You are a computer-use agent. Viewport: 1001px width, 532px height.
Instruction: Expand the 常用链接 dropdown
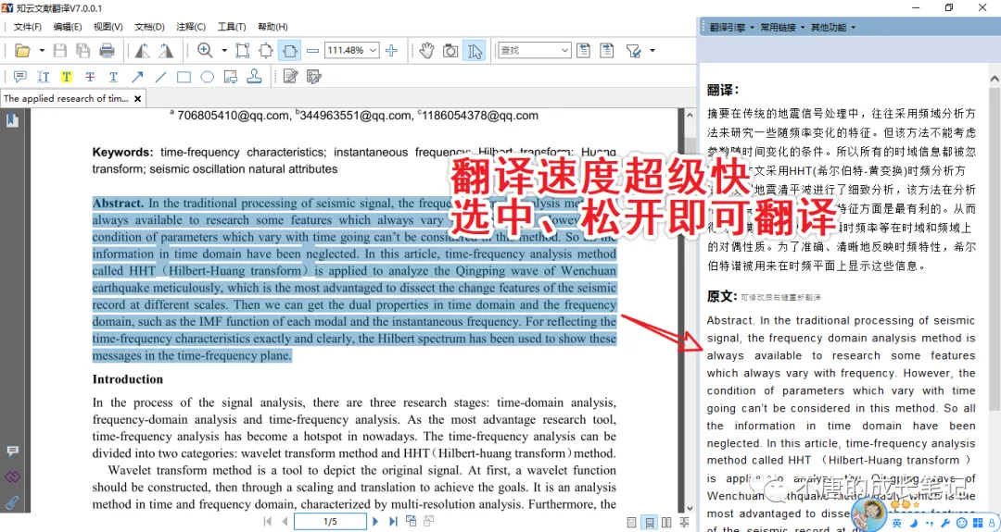(782, 28)
